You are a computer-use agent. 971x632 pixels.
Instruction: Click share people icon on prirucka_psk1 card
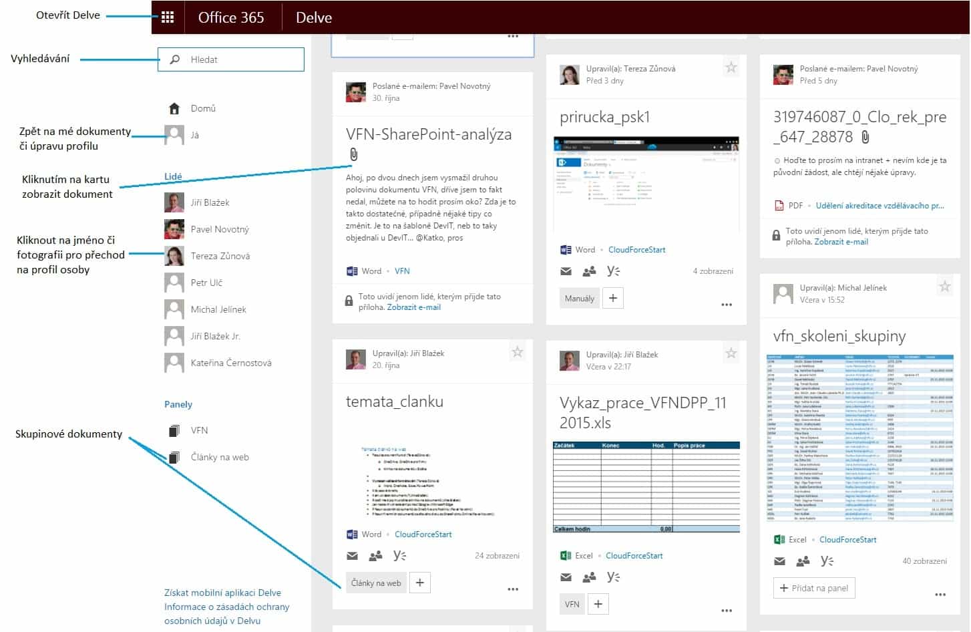[x=590, y=271]
